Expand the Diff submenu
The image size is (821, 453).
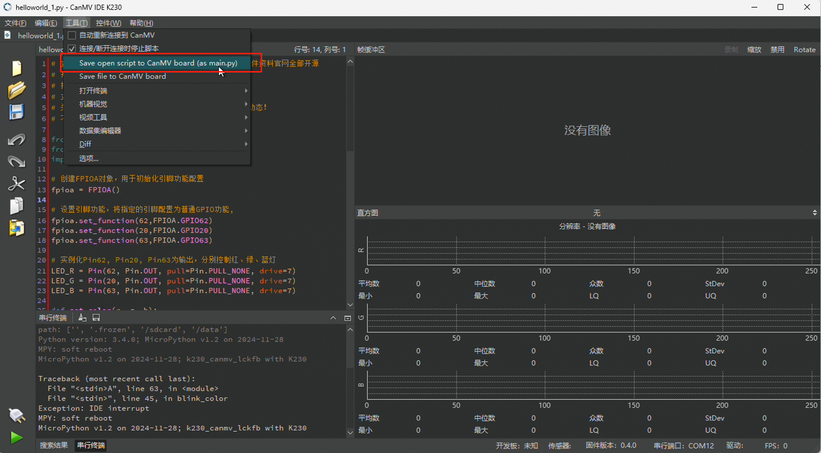[x=157, y=144]
